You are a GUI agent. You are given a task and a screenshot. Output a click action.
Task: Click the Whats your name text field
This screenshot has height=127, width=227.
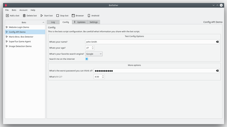(x=149, y=42)
